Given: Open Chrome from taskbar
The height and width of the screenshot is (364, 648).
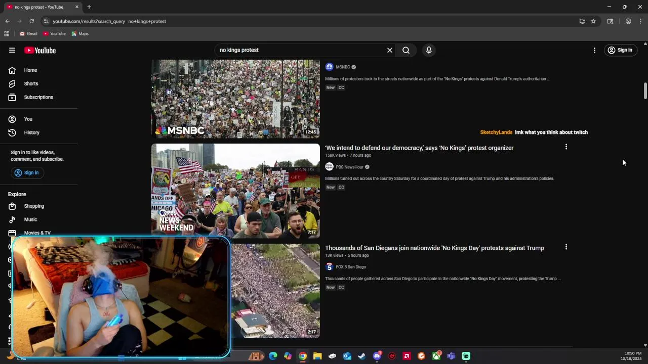Looking at the screenshot, I should coord(302,356).
